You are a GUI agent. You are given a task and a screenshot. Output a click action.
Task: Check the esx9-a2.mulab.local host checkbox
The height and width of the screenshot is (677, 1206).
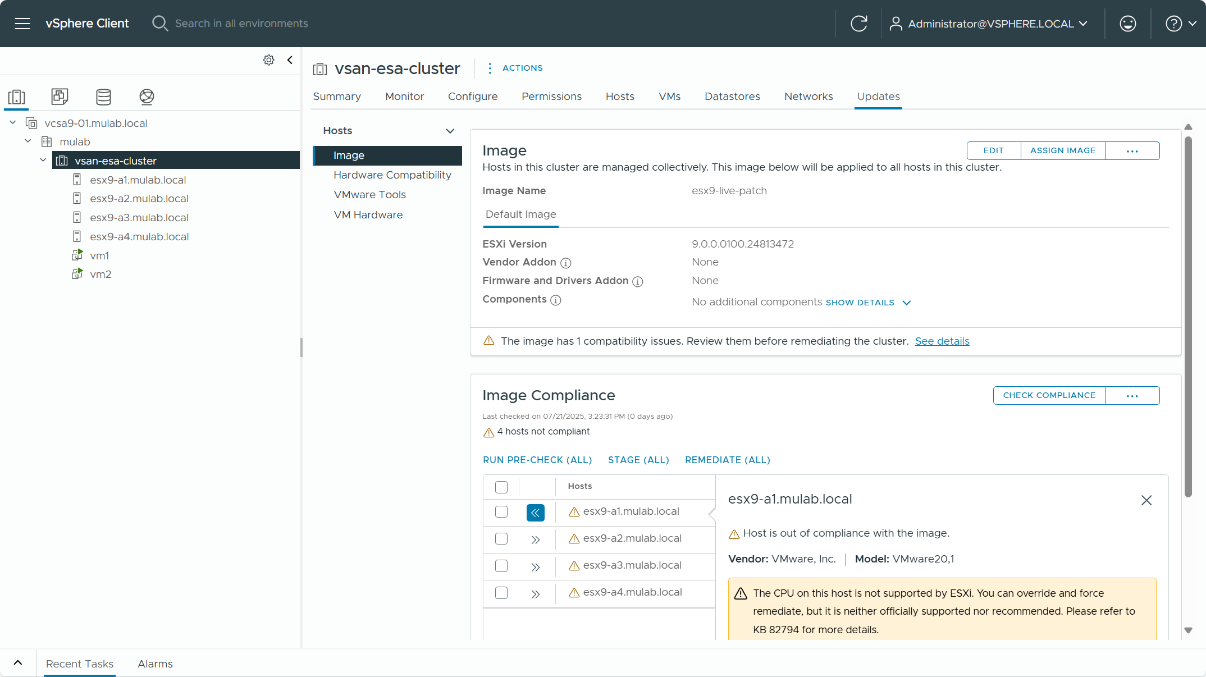(x=501, y=539)
